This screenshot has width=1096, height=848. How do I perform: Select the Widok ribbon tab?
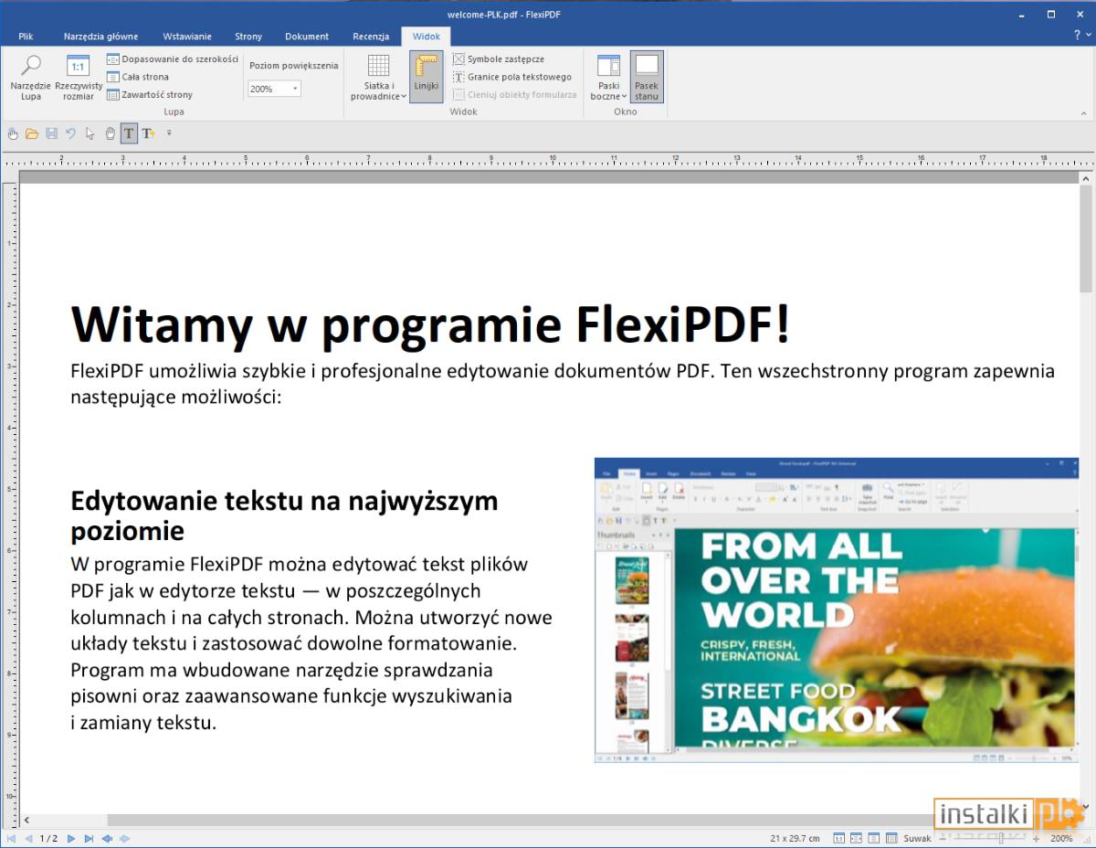(426, 37)
